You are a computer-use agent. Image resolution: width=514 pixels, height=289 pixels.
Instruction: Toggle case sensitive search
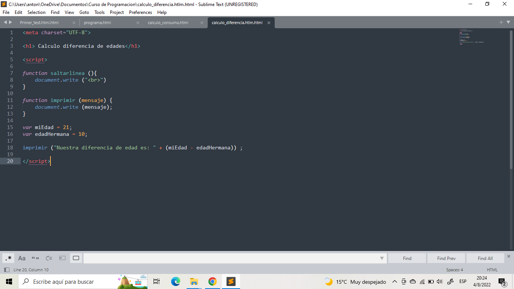click(22, 258)
